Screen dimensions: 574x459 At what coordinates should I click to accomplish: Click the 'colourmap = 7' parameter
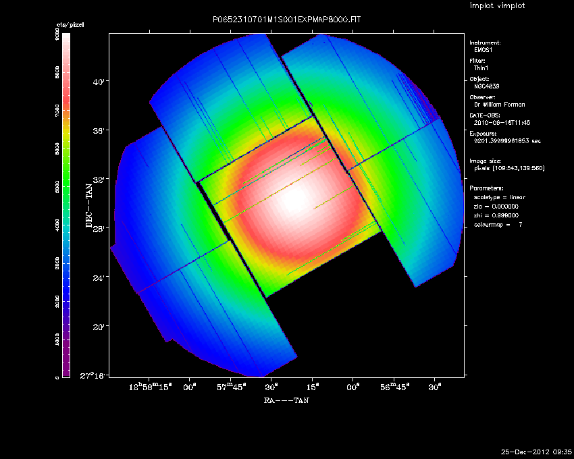(498, 225)
